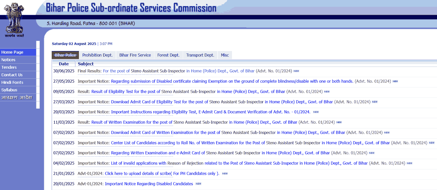Viewport: 437px width, 190px height.
Task: Click the national emblem logo
Action: [14, 20]
